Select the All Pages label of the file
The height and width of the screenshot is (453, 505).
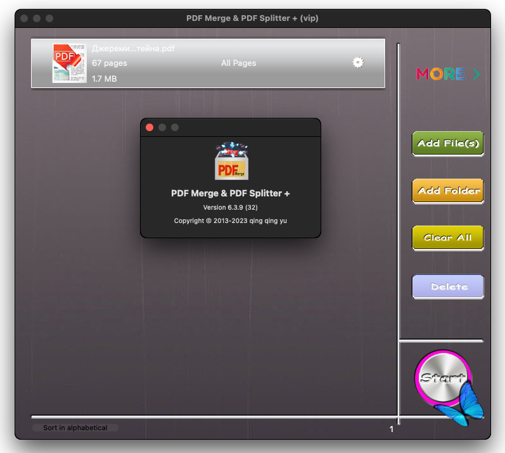[x=239, y=63]
